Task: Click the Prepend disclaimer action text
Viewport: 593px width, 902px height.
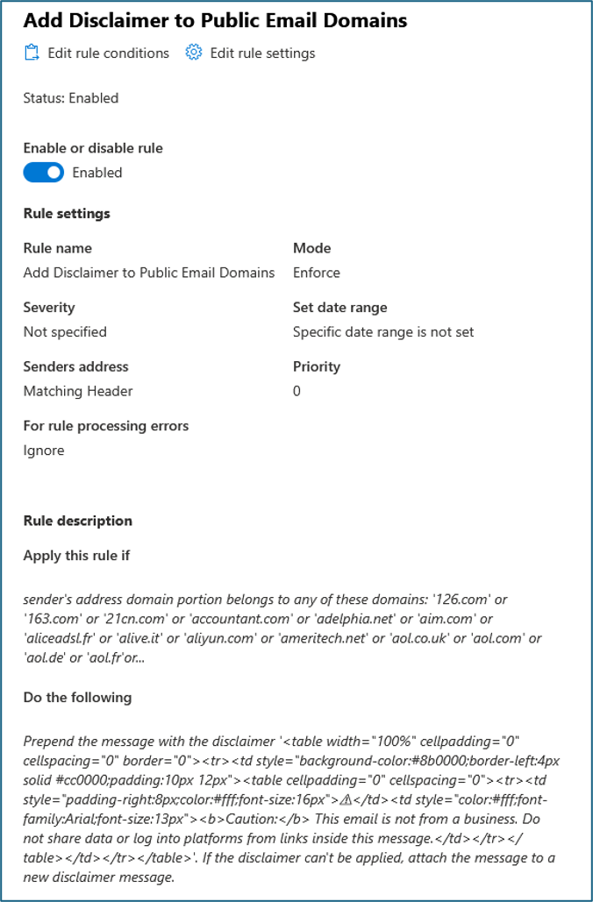Action: pyautogui.click(x=291, y=809)
